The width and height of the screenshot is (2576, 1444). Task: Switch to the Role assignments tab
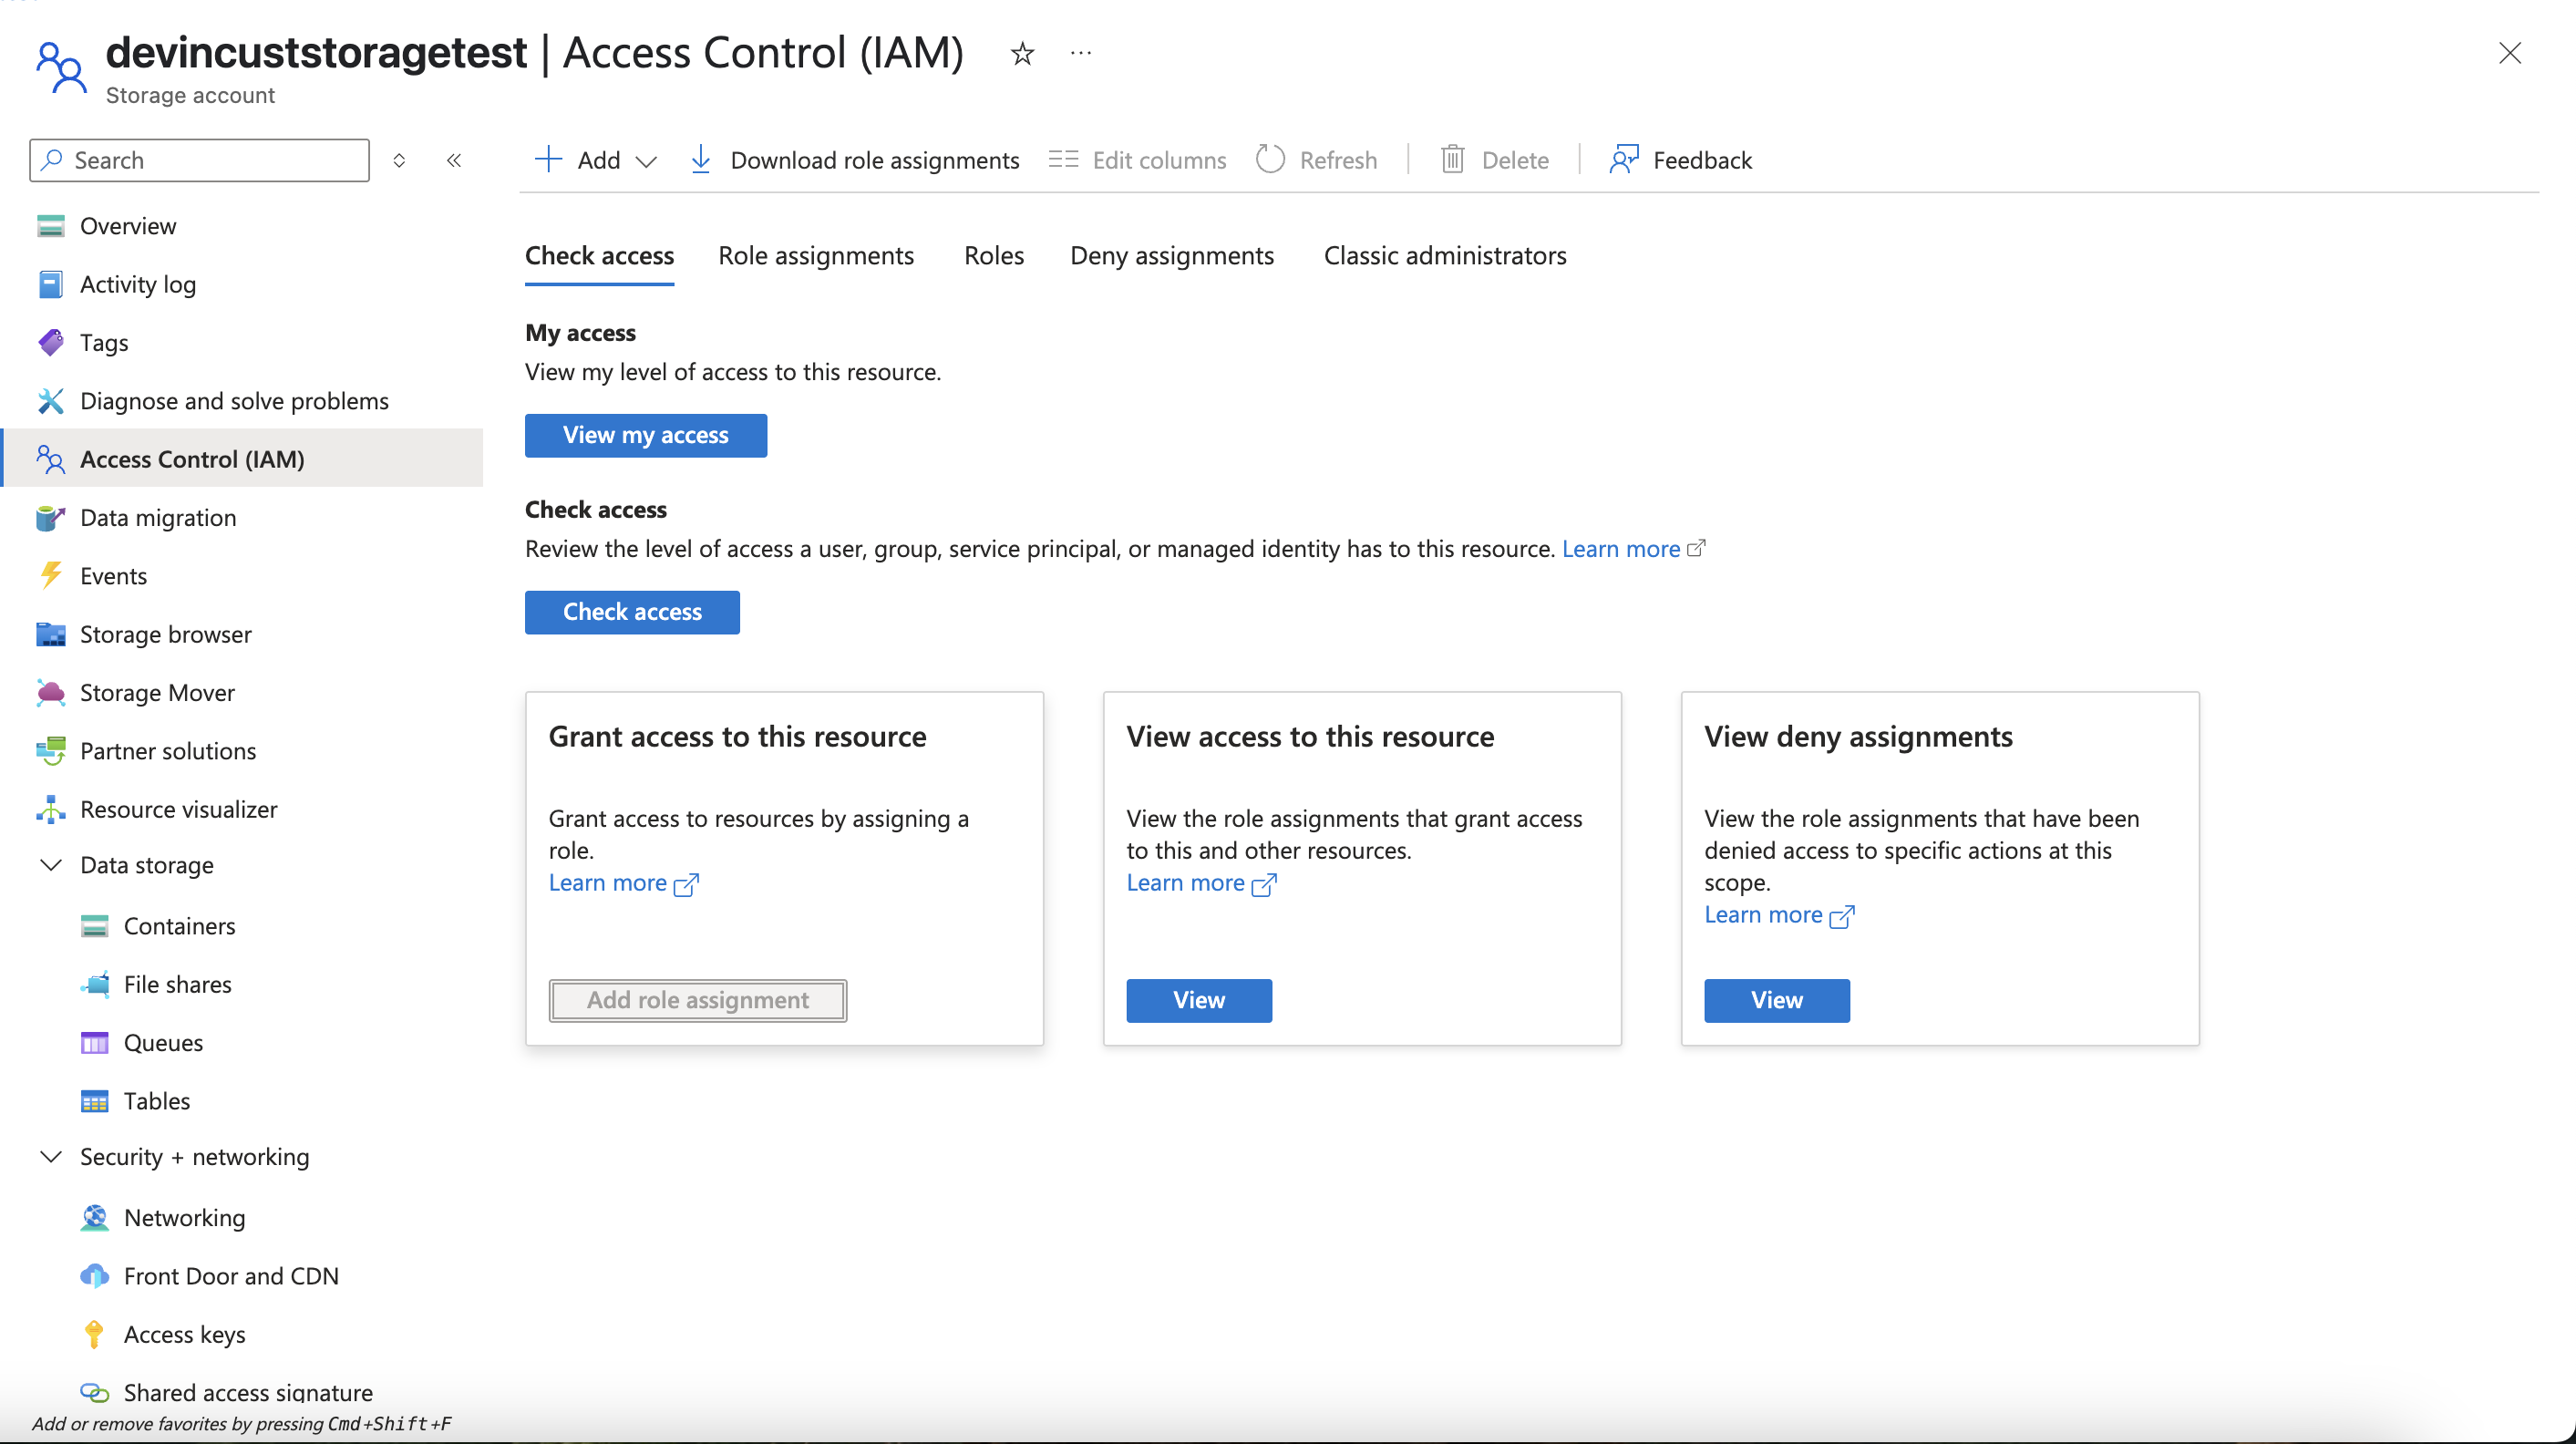[x=815, y=256]
